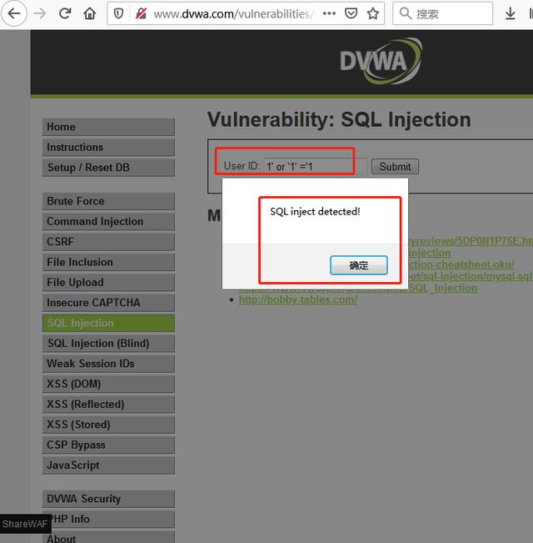
Task: Open the link ending SQL_Injection
Action: pos(443,288)
